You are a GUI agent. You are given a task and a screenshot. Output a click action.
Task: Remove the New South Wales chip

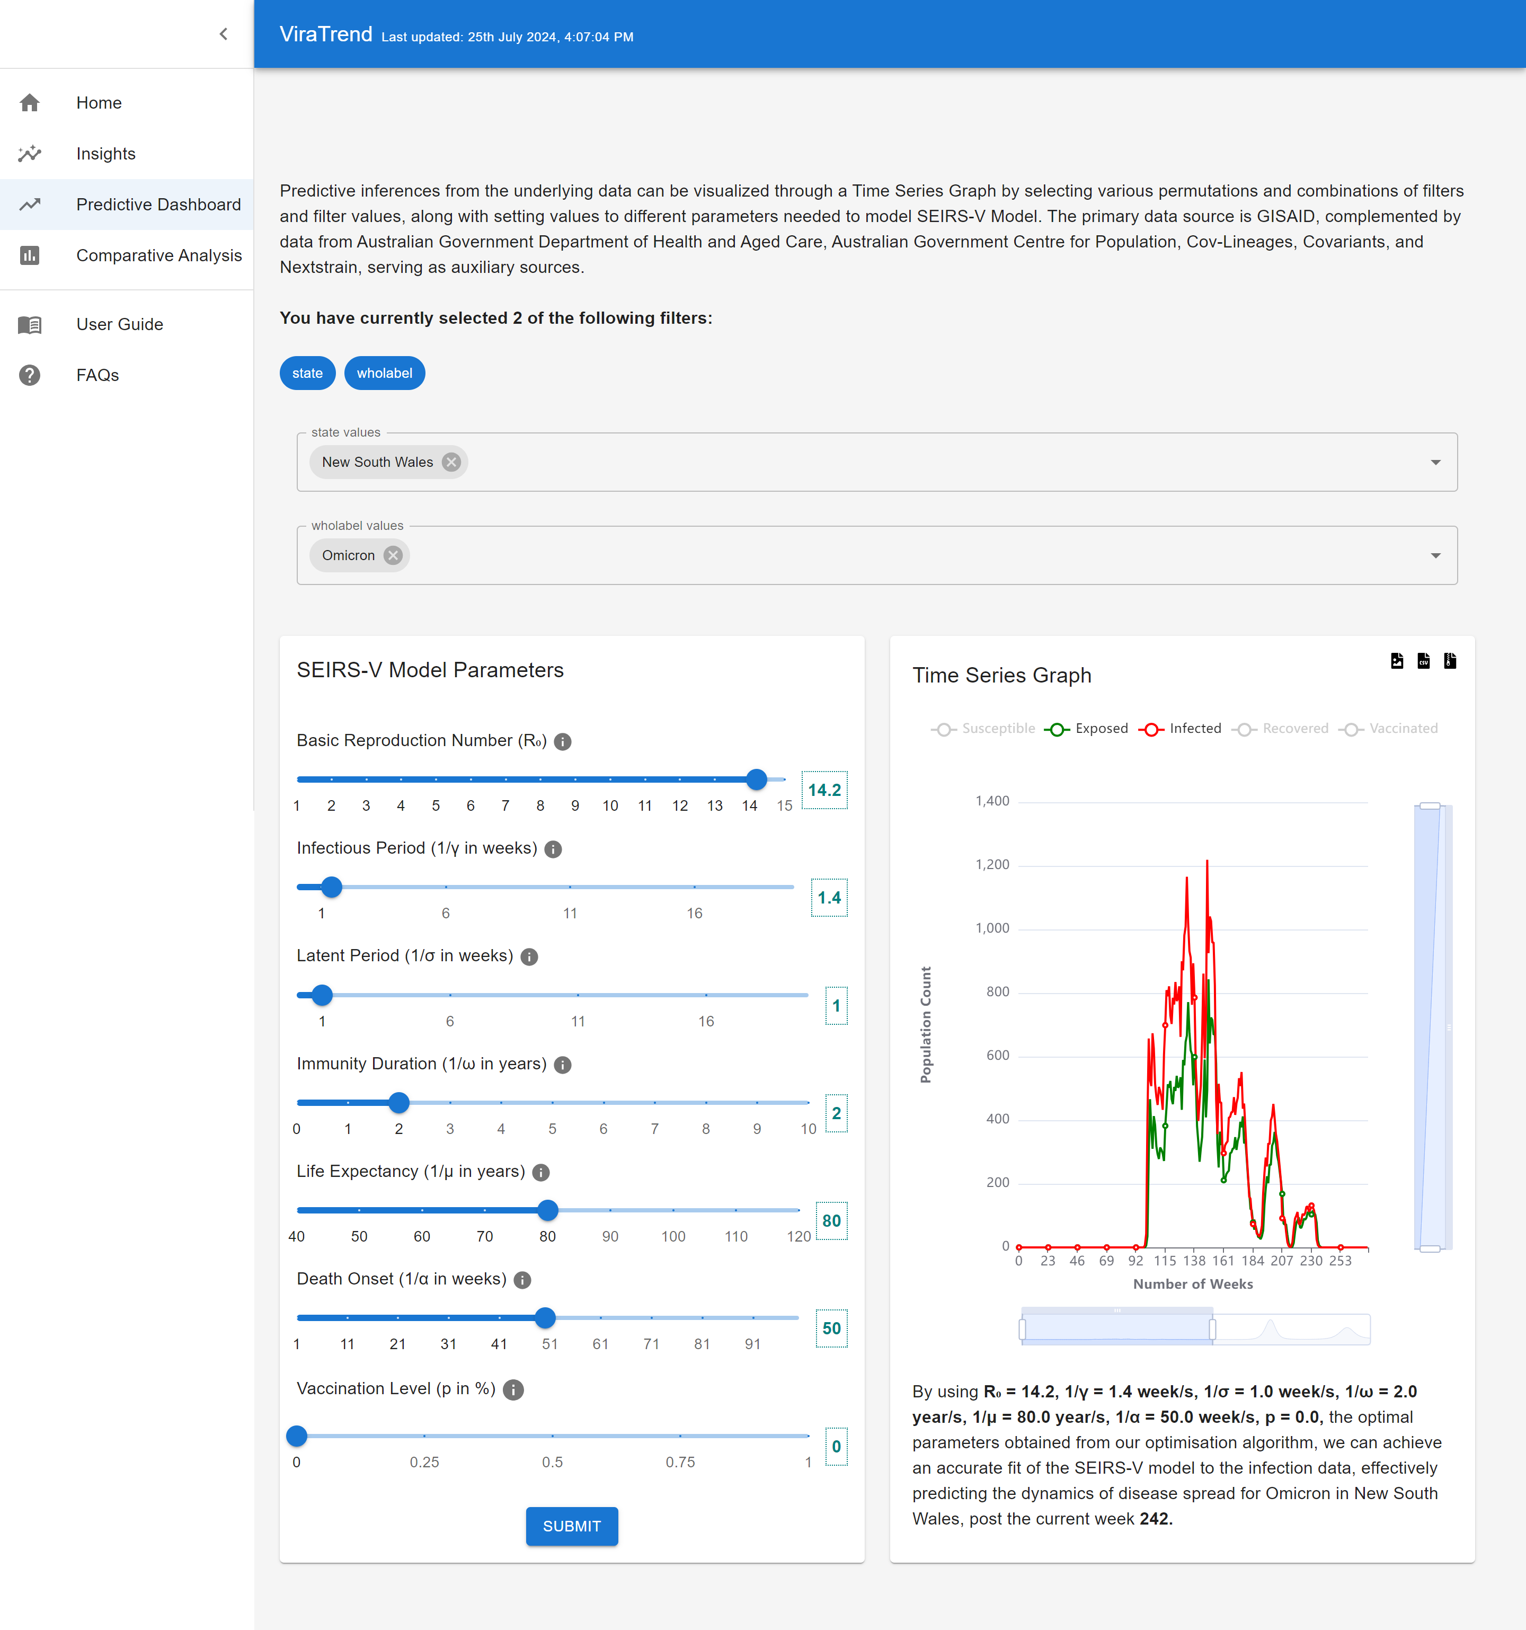coord(451,463)
